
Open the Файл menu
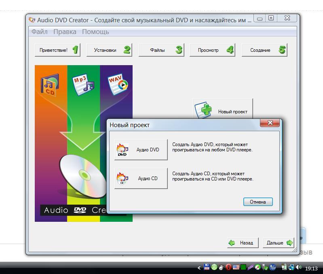pyautogui.click(x=39, y=32)
